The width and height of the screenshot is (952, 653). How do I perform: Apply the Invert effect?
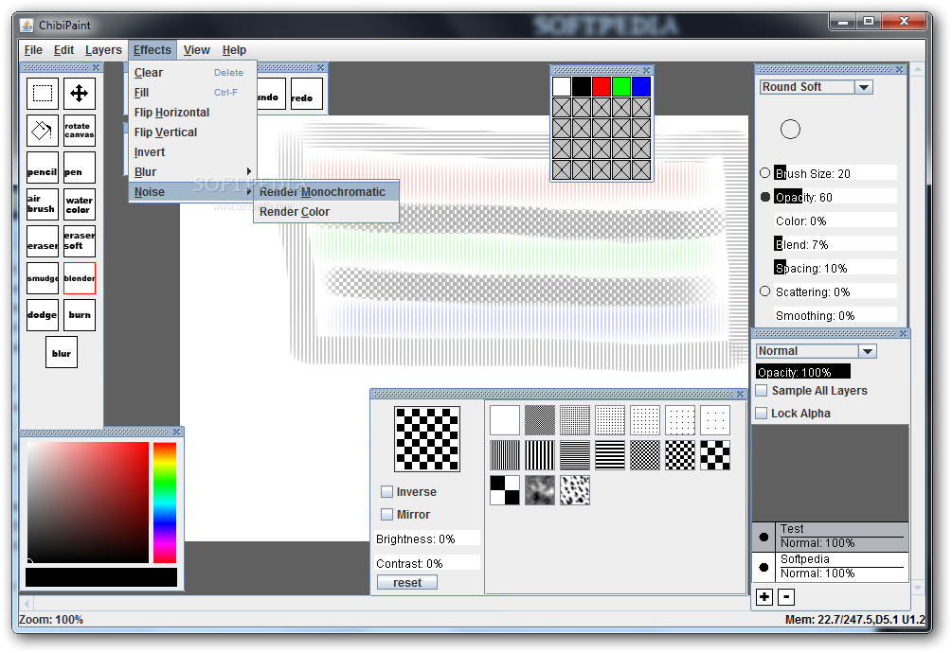click(x=193, y=152)
